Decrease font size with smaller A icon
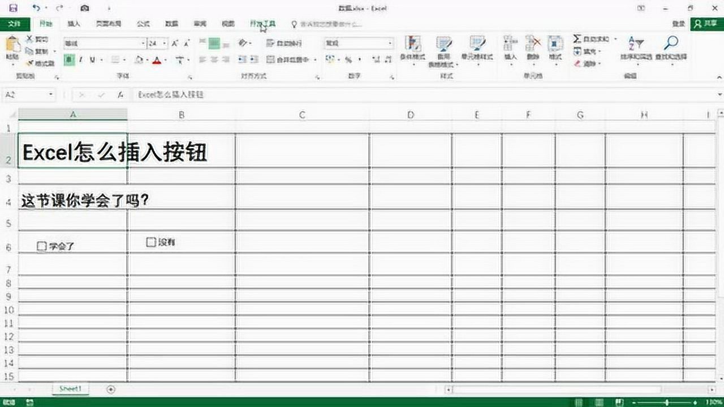The height and width of the screenshot is (407, 724). pos(187,44)
